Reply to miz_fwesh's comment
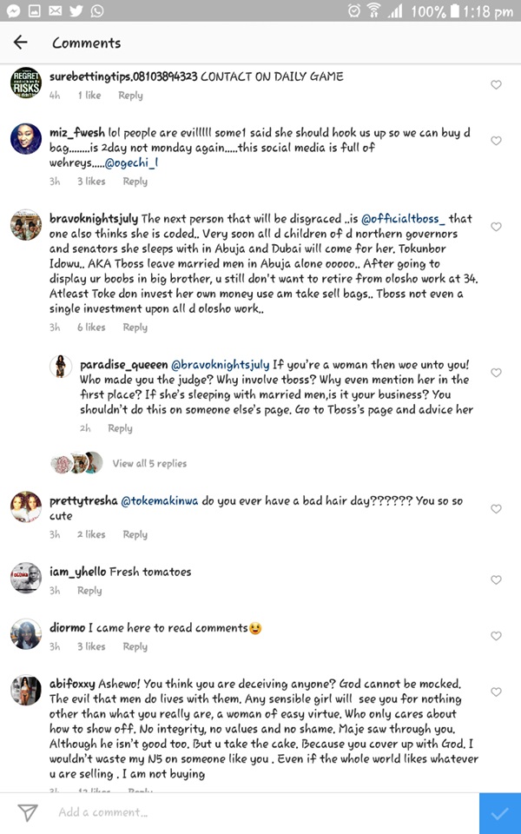This screenshot has height=834, width=521. pos(135,182)
